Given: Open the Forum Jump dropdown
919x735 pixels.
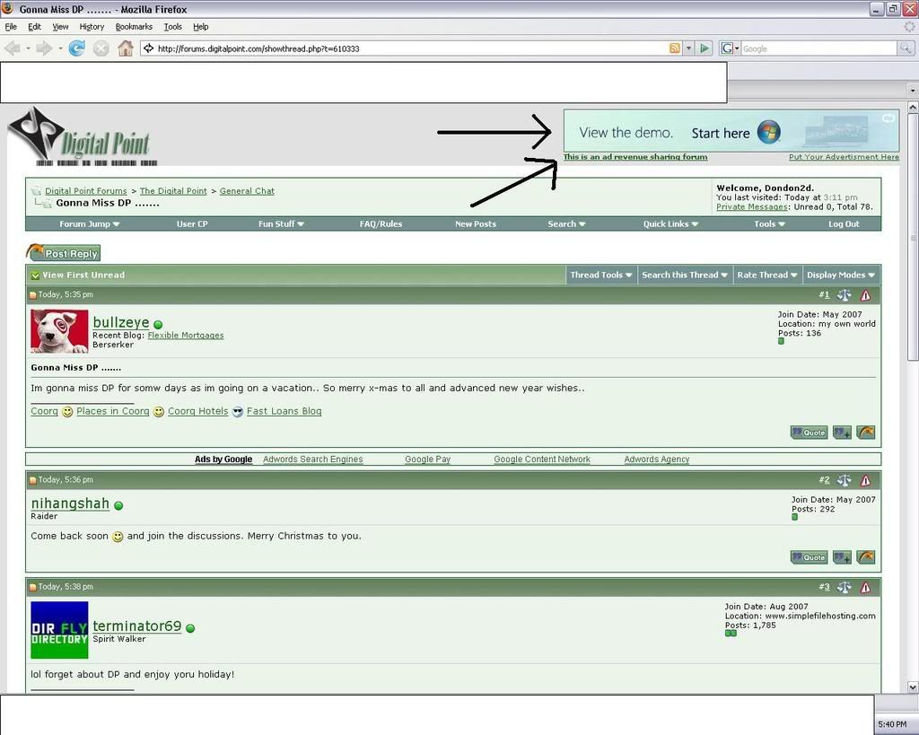Looking at the screenshot, I should [89, 224].
